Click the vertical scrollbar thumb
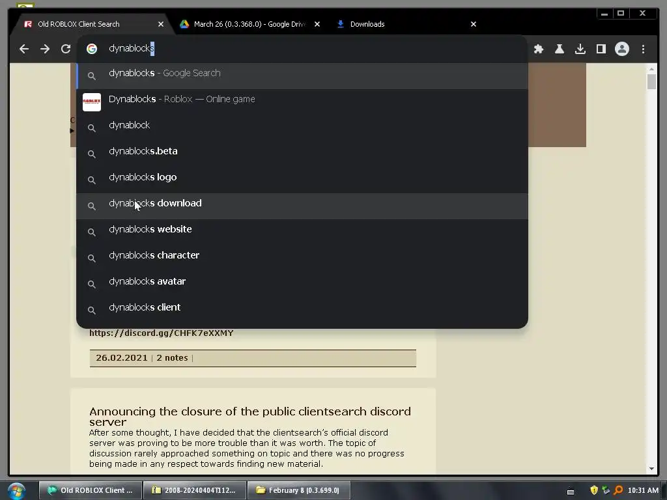The width and height of the screenshot is (667, 500). (651, 81)
